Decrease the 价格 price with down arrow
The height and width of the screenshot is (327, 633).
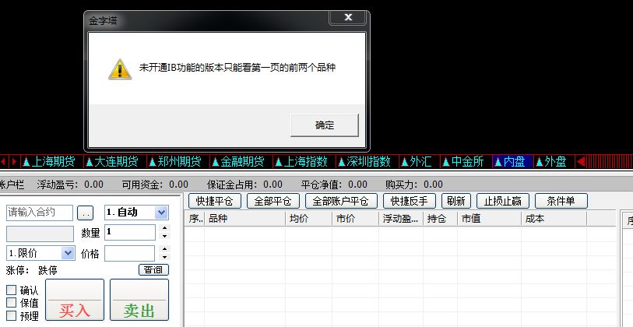tap(164, 258)
